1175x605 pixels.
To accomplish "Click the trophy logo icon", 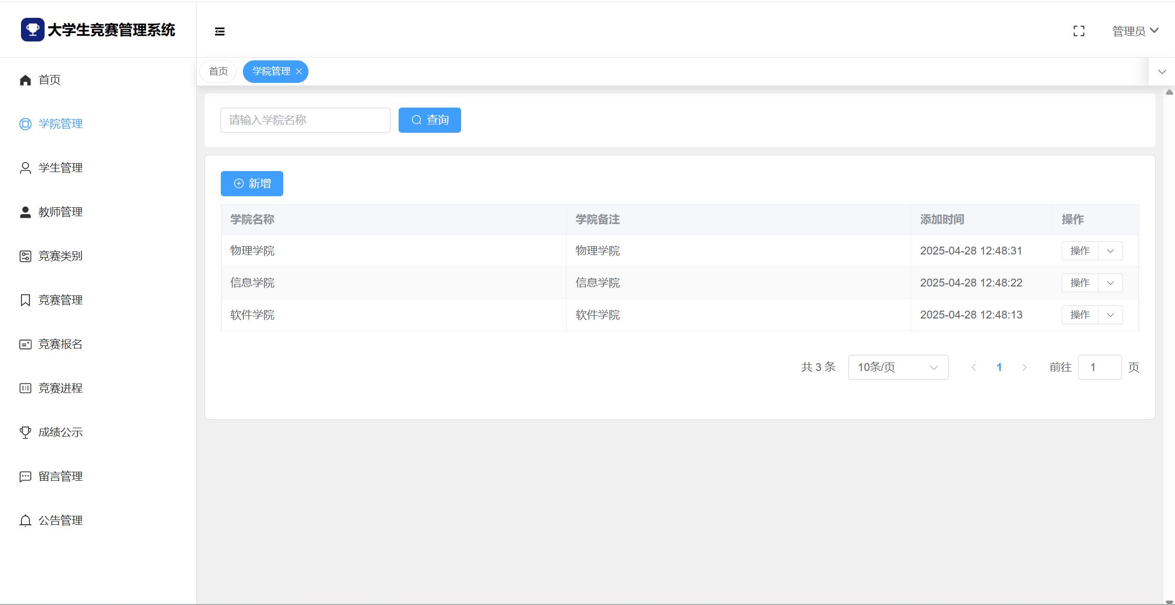I will (33, 30).
